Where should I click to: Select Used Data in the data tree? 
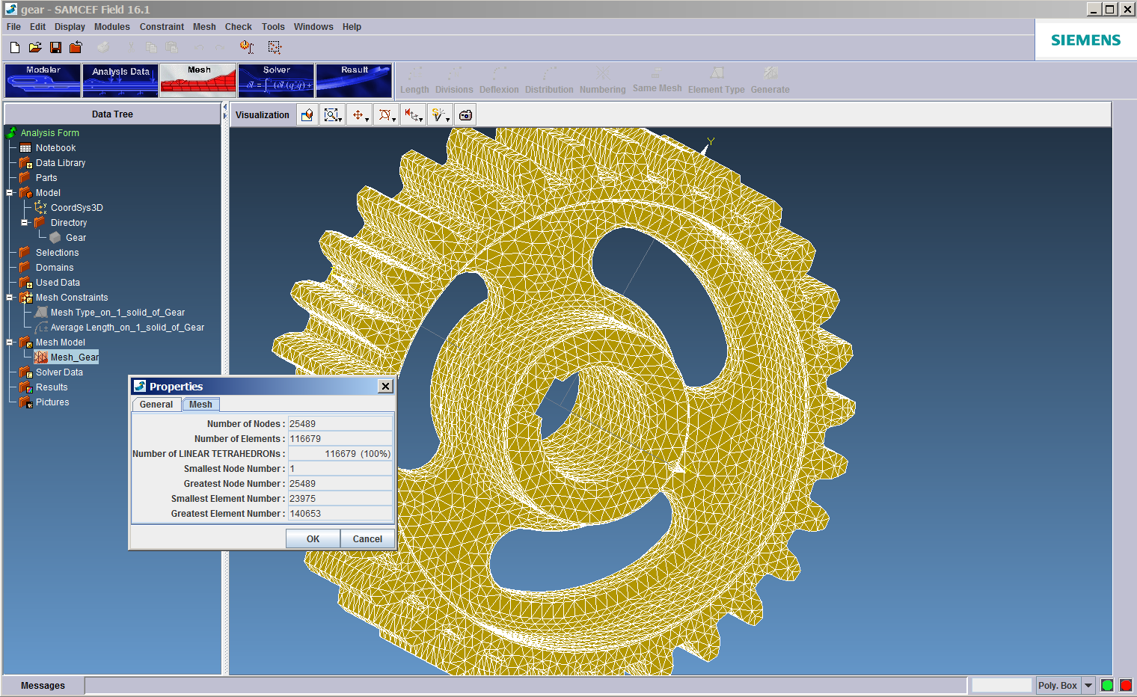58,283
